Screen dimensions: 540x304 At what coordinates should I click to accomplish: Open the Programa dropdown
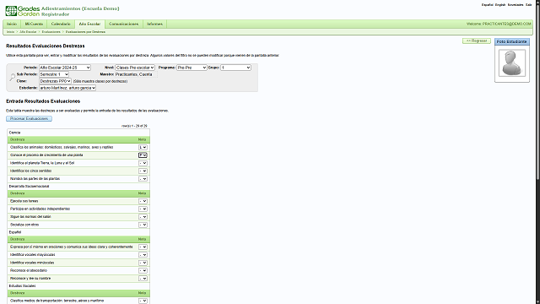click(192, 68)
